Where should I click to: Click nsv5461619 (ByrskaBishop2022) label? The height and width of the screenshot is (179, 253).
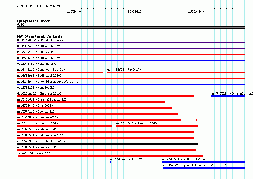(x=42, y=99)
